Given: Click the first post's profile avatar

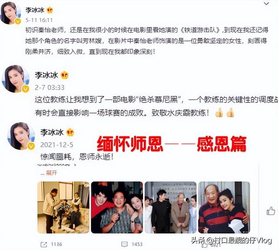Looking at the screenshot, I should (10, 13).
